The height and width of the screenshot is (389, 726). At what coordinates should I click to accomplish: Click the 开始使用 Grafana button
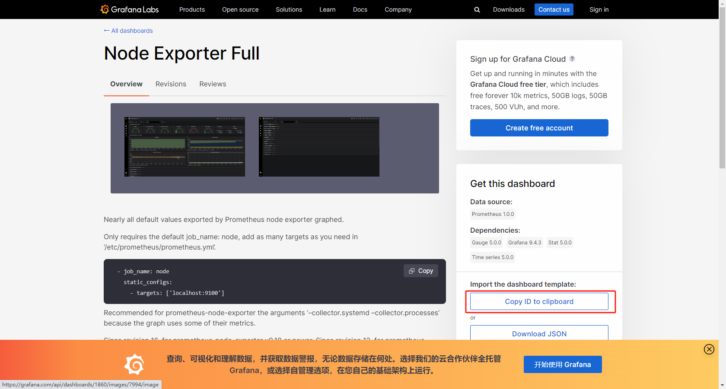click(563, 364)
